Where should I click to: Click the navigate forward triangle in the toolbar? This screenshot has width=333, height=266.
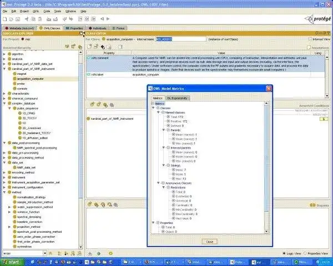108,19
